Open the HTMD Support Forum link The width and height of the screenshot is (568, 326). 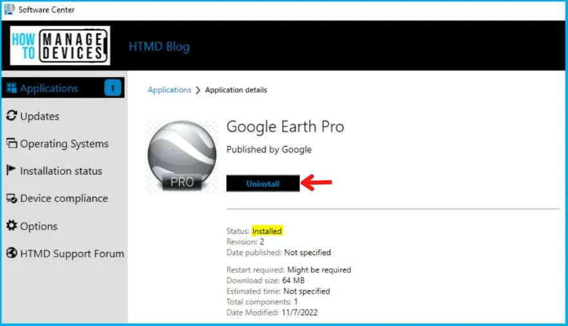pos(71,253)
